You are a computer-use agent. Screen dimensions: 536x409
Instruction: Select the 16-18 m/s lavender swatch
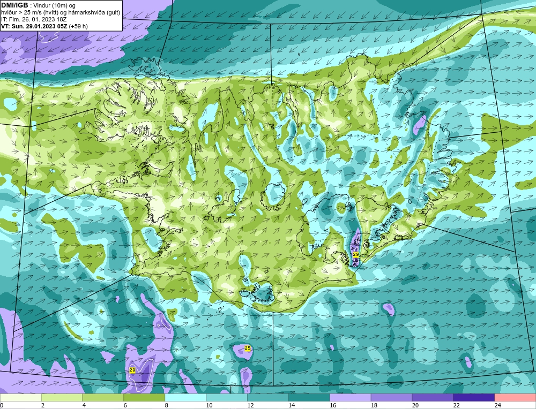pos(351,398)
